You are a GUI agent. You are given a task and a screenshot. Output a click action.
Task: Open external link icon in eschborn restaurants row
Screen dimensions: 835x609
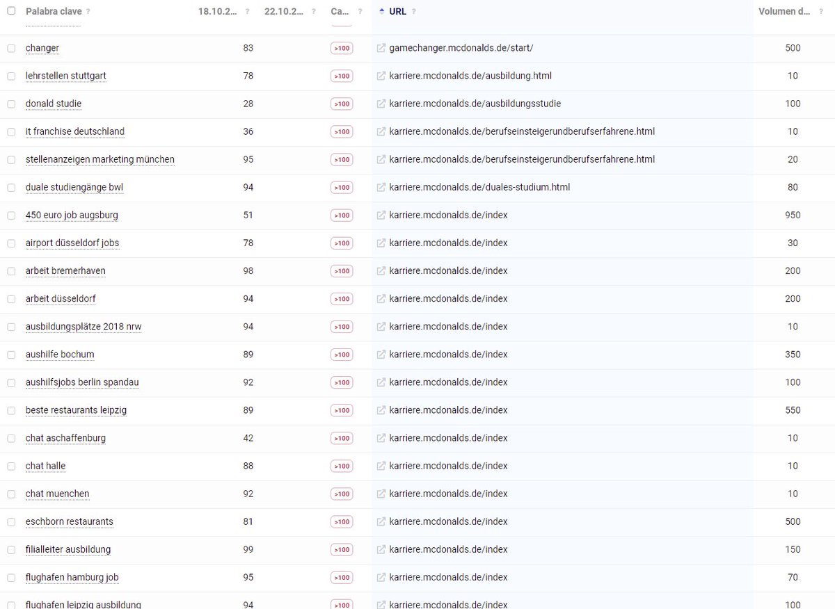point(381,521)
